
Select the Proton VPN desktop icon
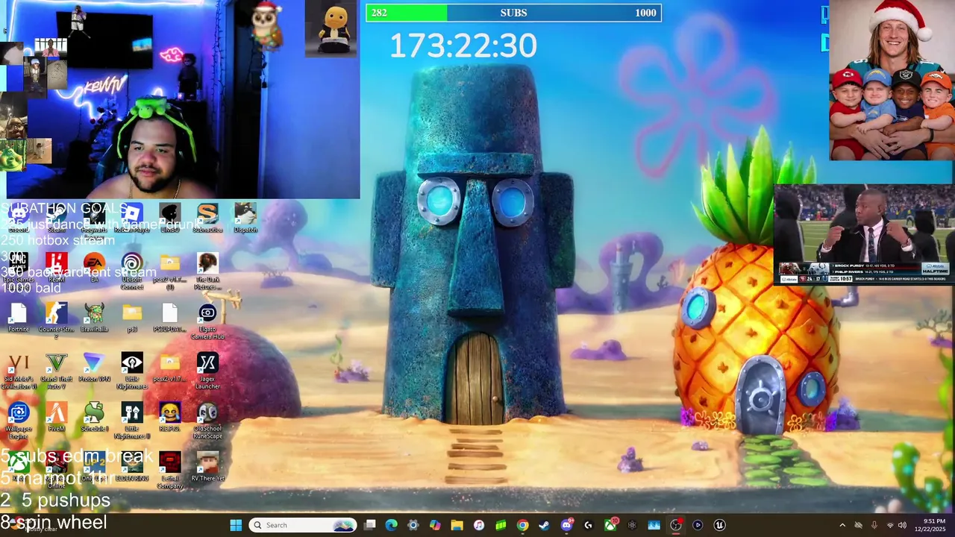coord(94,368)
